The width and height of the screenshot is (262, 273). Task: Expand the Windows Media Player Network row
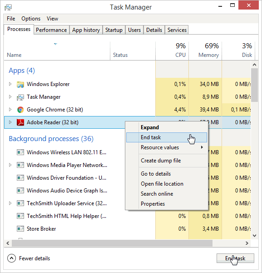pos(10,165)
